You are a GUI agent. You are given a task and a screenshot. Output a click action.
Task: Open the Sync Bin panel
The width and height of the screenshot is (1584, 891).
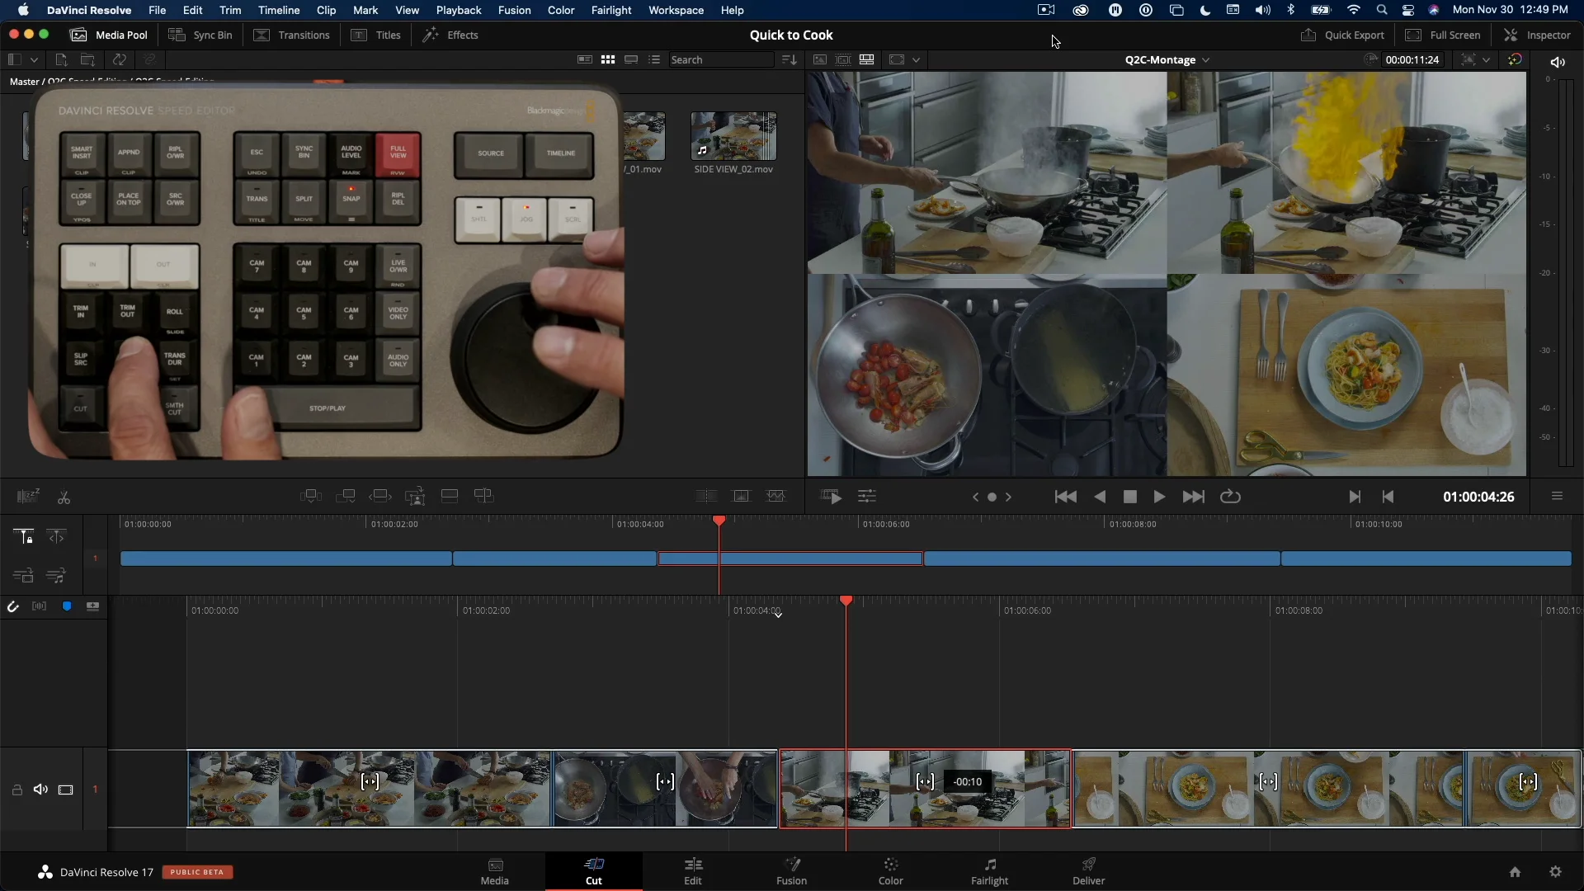tap(200, 35)
